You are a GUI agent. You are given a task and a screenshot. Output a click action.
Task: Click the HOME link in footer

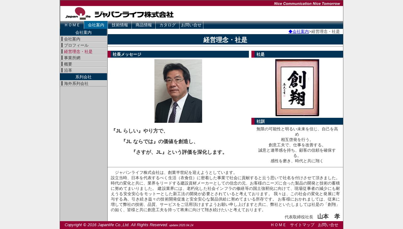click(278, 225)
